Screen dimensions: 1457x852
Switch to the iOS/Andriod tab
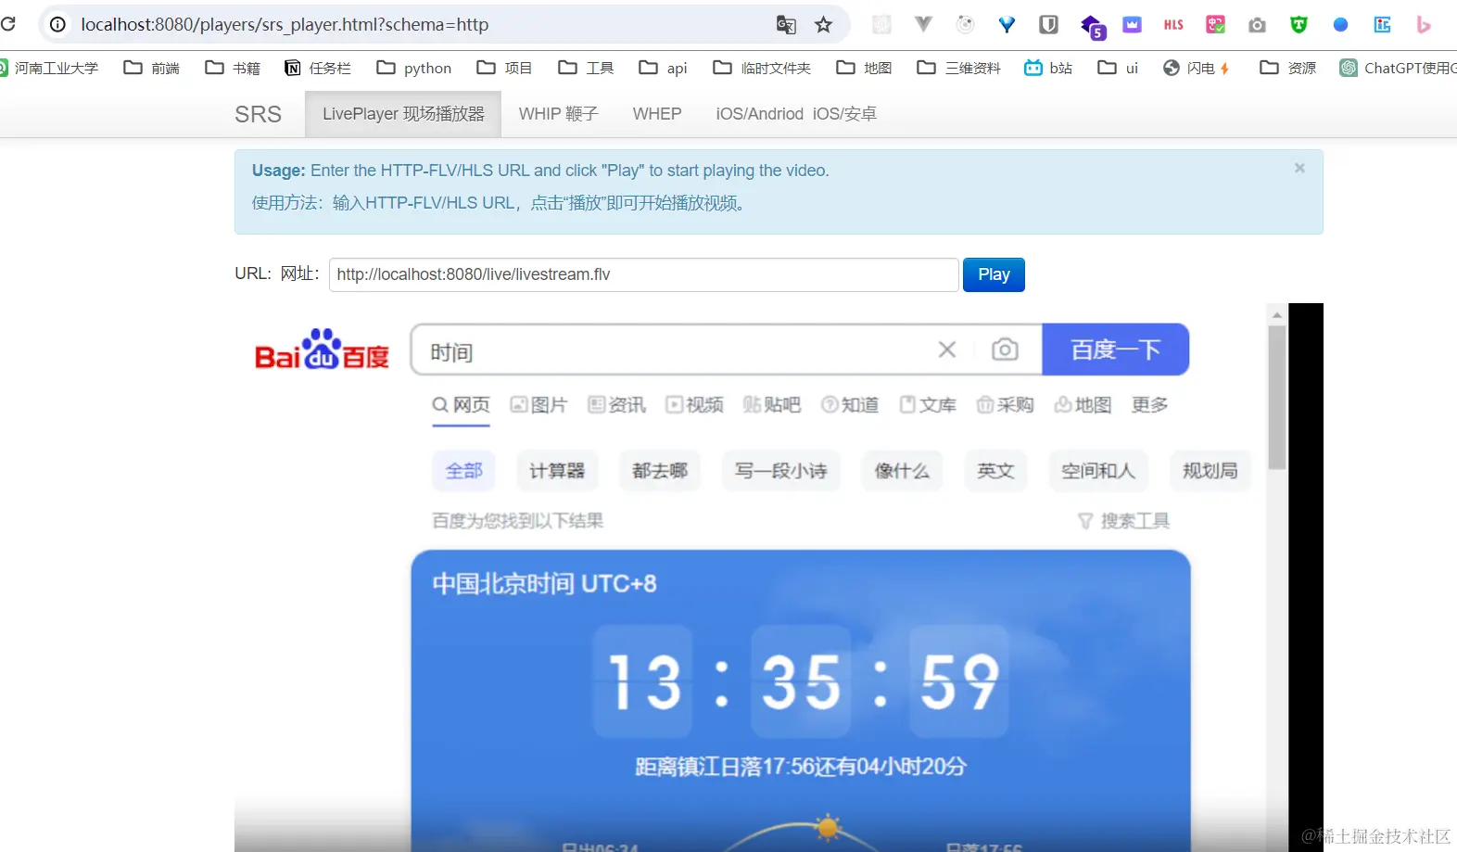click(796, 114)
